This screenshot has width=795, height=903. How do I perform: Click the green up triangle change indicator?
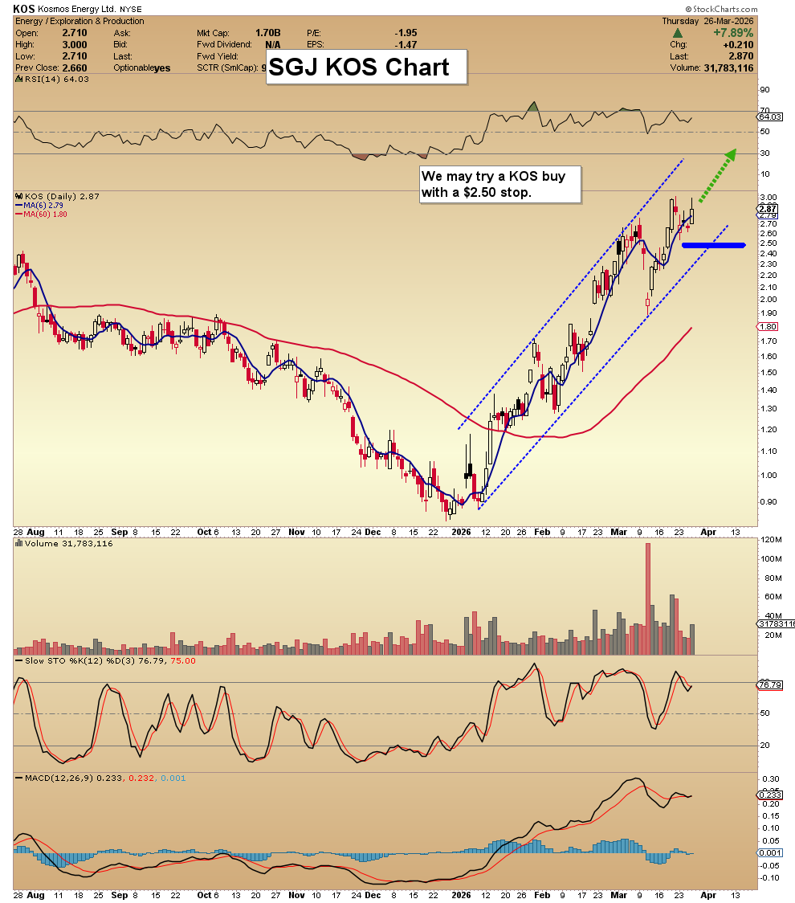[679, 33]
